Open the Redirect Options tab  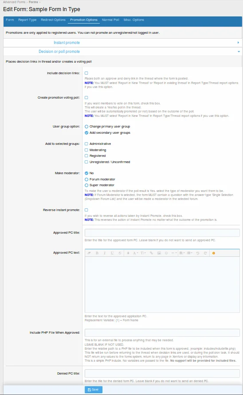tap(53, 20)
